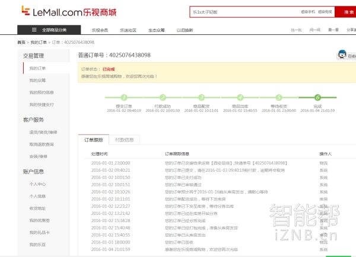This screenshot has height=257, width=356.
Task: Open 退货/换货/维修 under 客户服务
Action: point(43,132)
